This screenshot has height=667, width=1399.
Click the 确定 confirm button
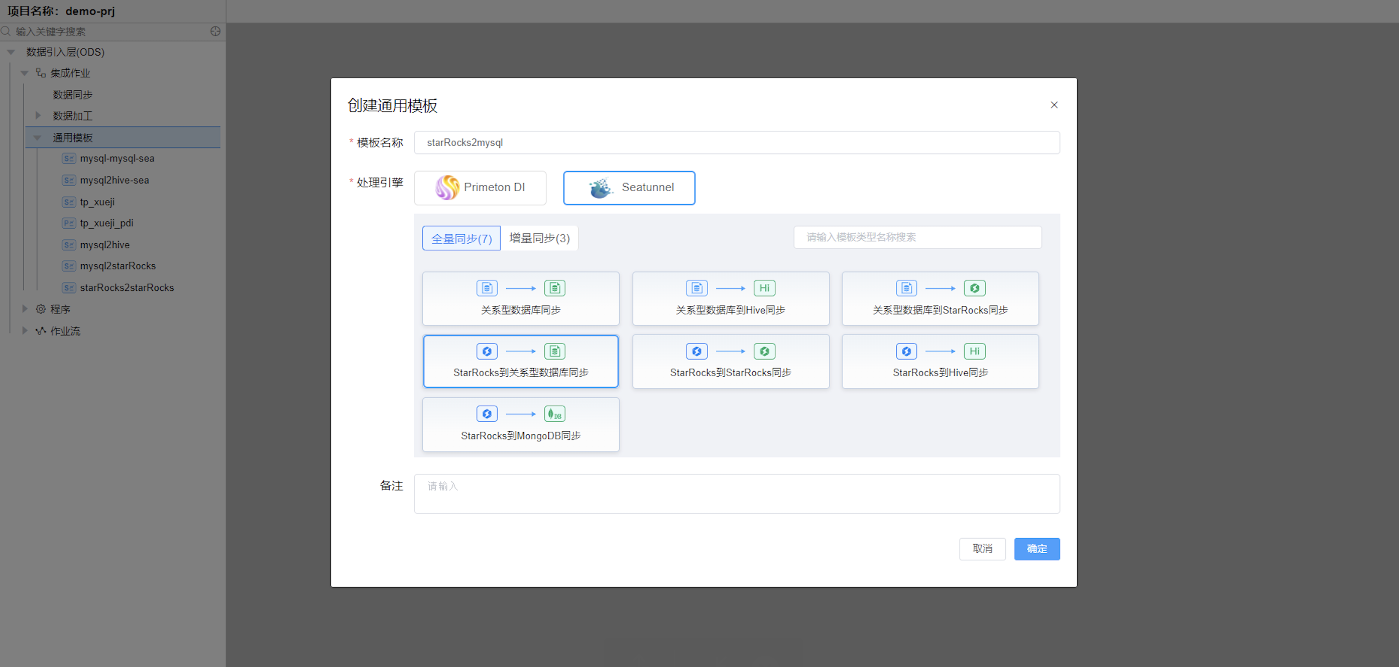coord(1036,548)
